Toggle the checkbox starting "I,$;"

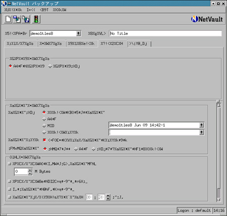10,189
